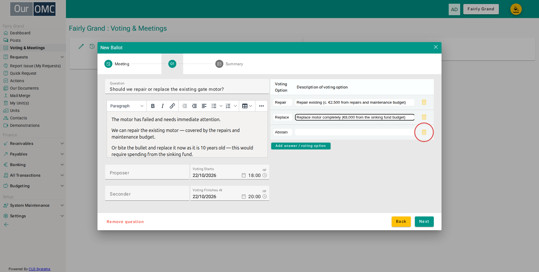Screen dimensions: 539x272
Task: Delete the Abstain voting option
Action: click(424, 132)
